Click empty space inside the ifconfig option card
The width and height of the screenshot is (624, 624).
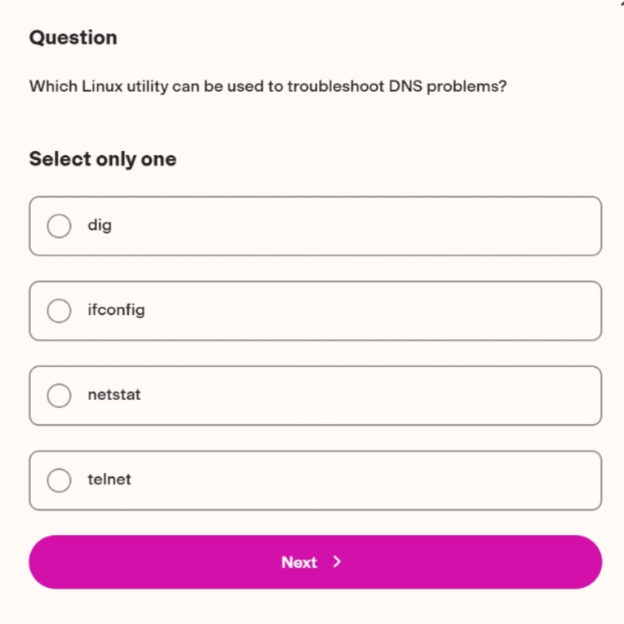coord(358,311)
